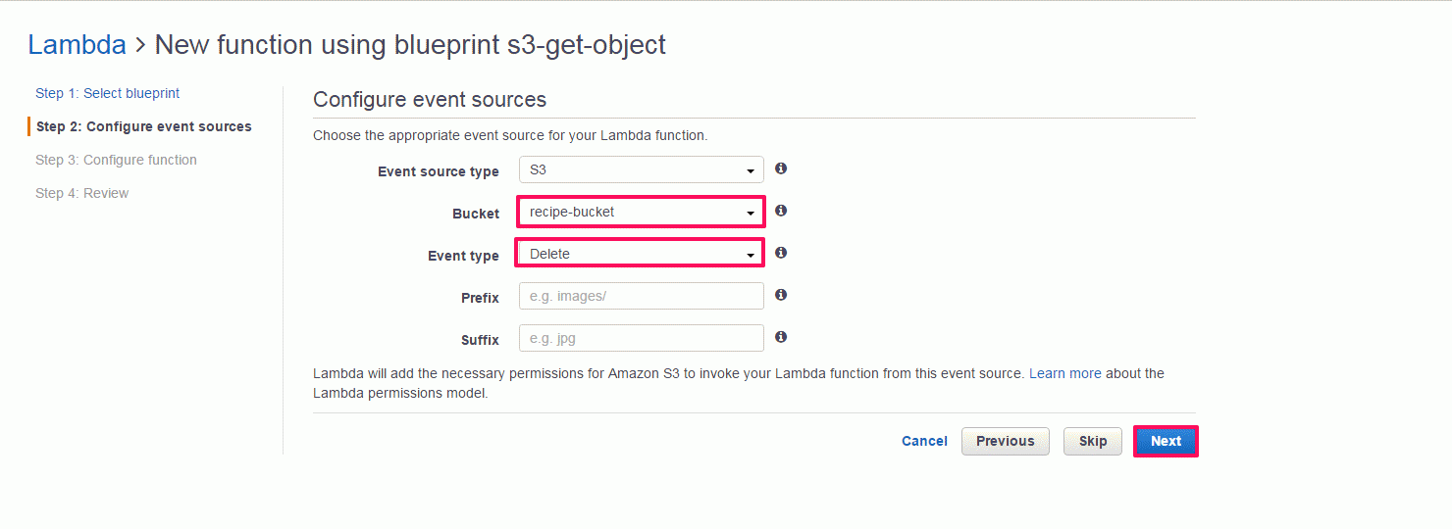Open the Bucket dropdown showing recipe-bucket
This screenshot has width=1452, height=529.
[x=641, y=212]
